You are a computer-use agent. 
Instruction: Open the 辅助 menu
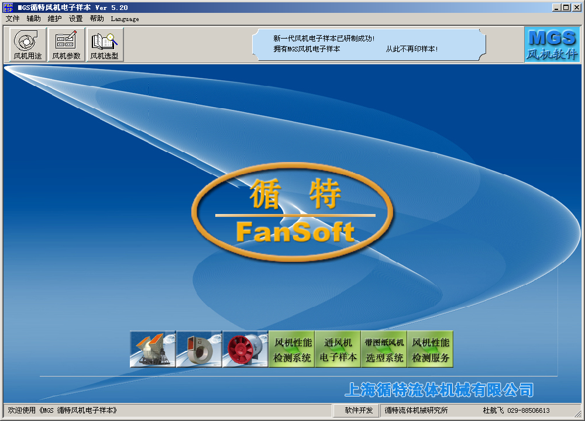34,19
